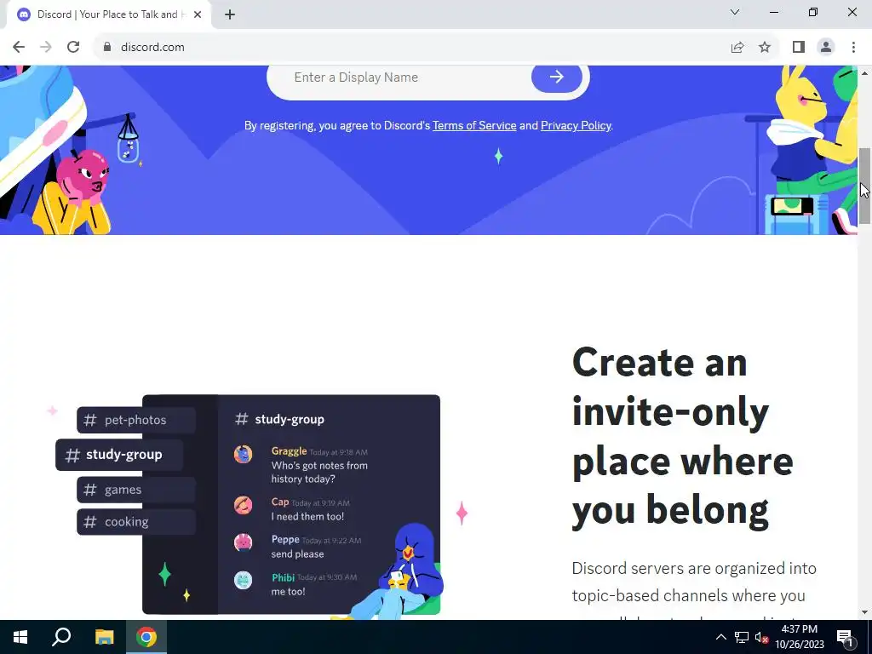Open the Chrome three-dot menu
This screenshot has width=872, height=654.
pyautogui.click(x=853, y=48)
